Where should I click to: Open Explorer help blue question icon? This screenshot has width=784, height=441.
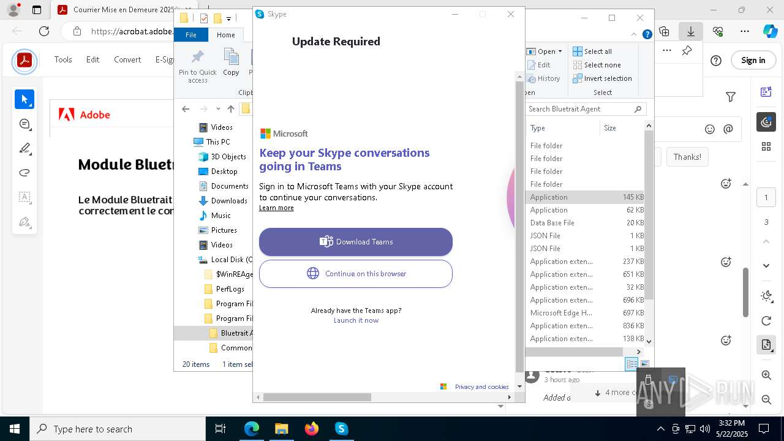(x=647, y=35)
